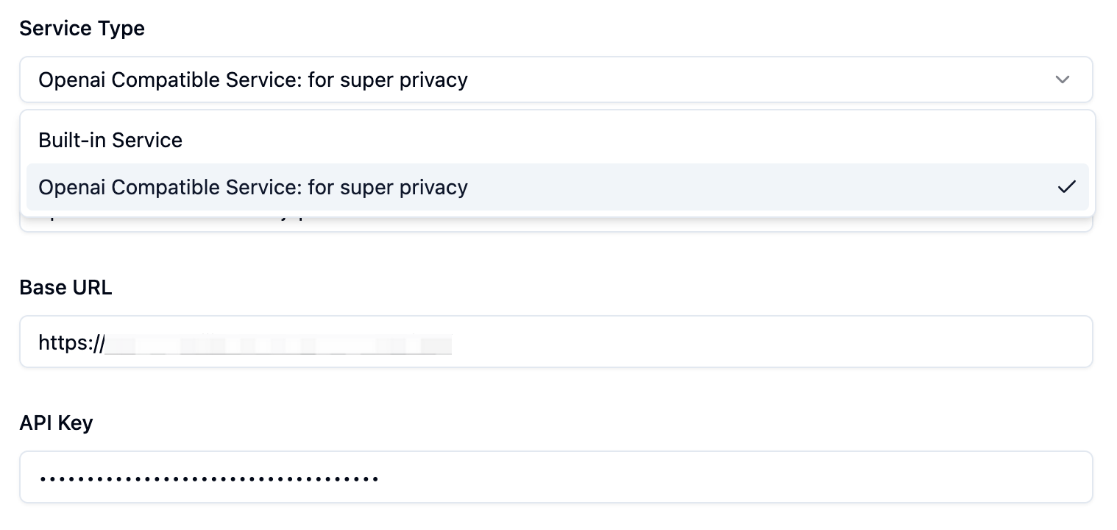The height and width of the screenshot is (530, 1117).
Task: Select the Built-in Service option
Action: coord(557,140)
